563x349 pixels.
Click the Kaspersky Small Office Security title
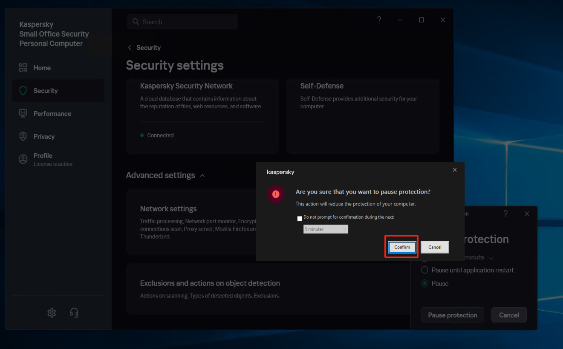(54, 34)
